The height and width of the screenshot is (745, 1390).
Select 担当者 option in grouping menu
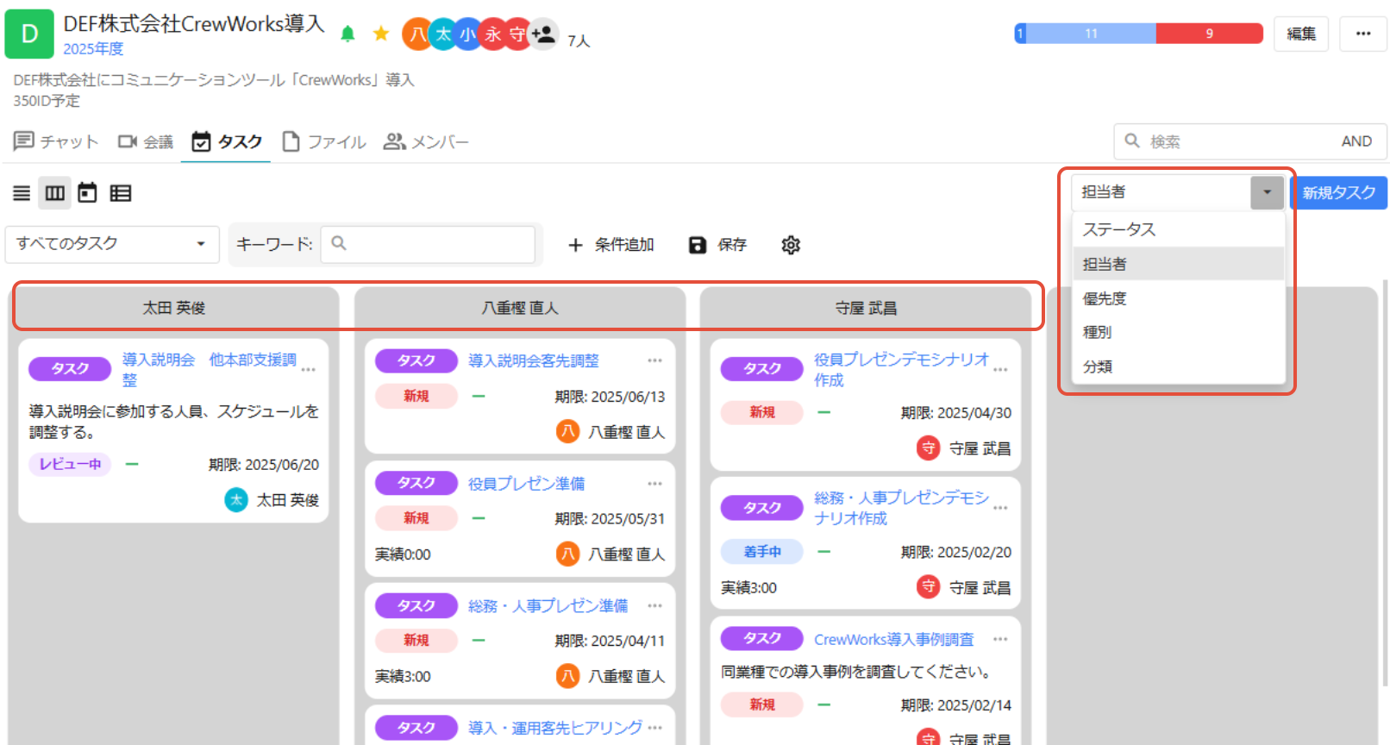point(1178,264)
